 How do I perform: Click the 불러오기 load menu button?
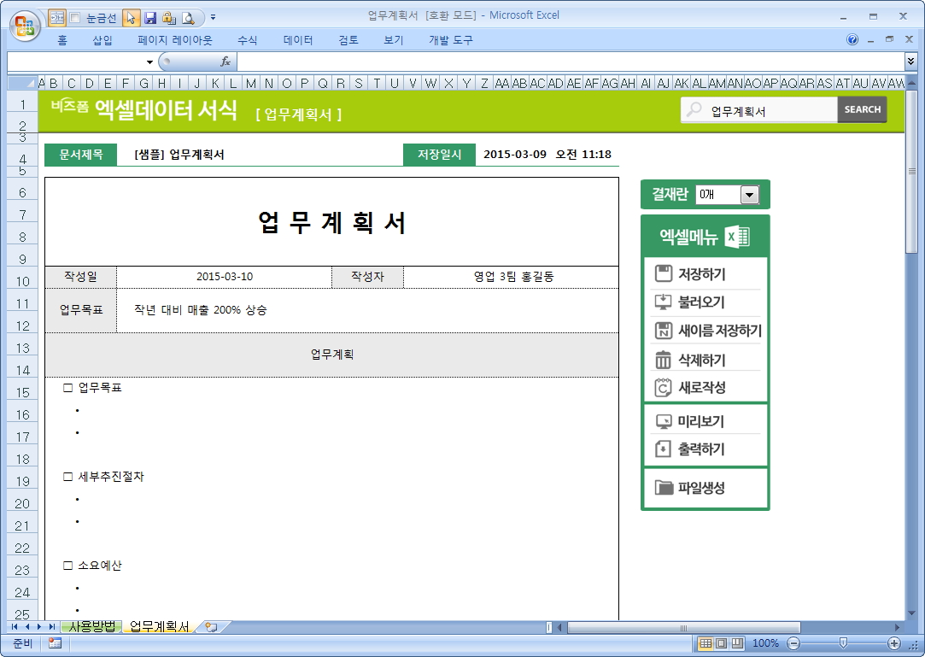pos(705,302)
